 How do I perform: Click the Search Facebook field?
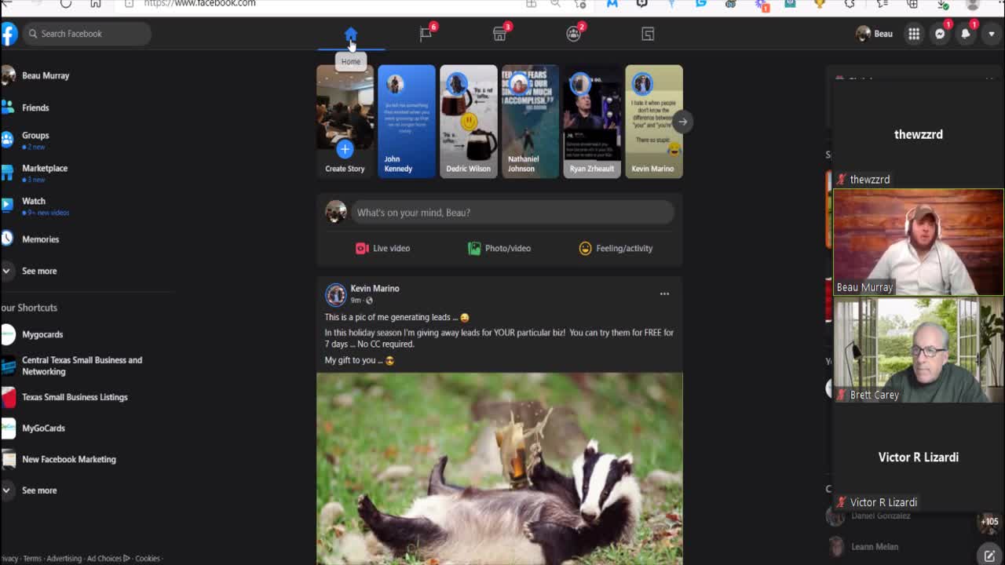pyautogui.click(x=86, y=34)
